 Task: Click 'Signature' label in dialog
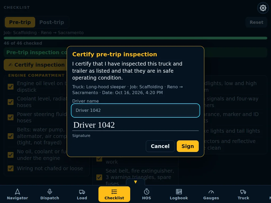coord(81,136)
